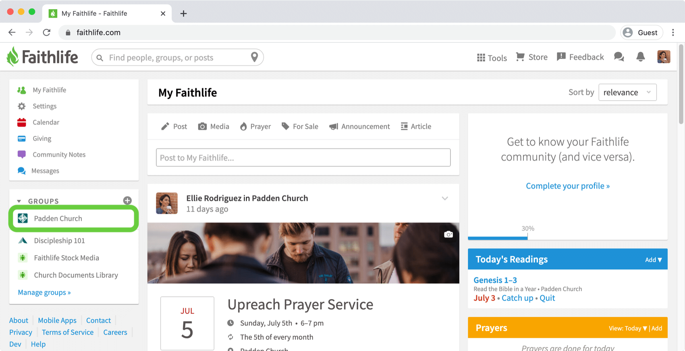Select the Media post type

[214, 126]
